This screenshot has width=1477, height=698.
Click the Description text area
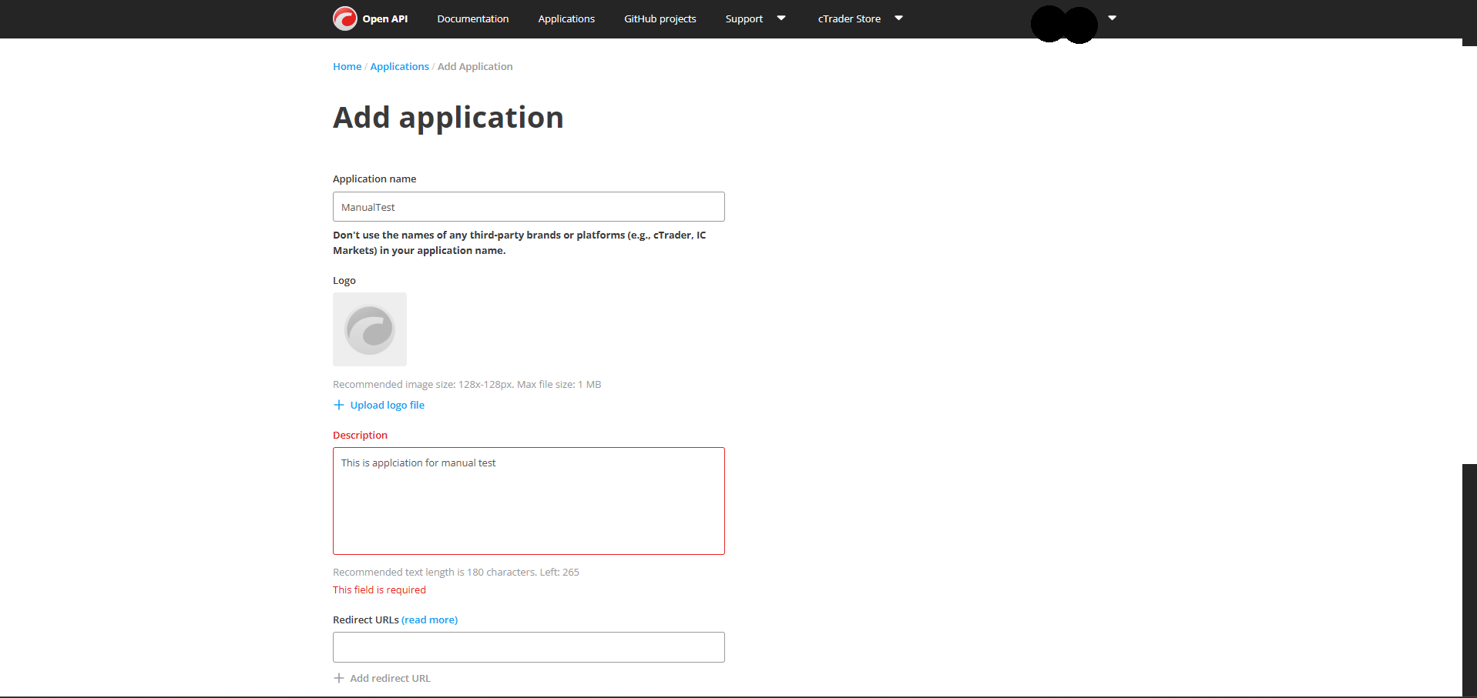click(x=528, y=500)
